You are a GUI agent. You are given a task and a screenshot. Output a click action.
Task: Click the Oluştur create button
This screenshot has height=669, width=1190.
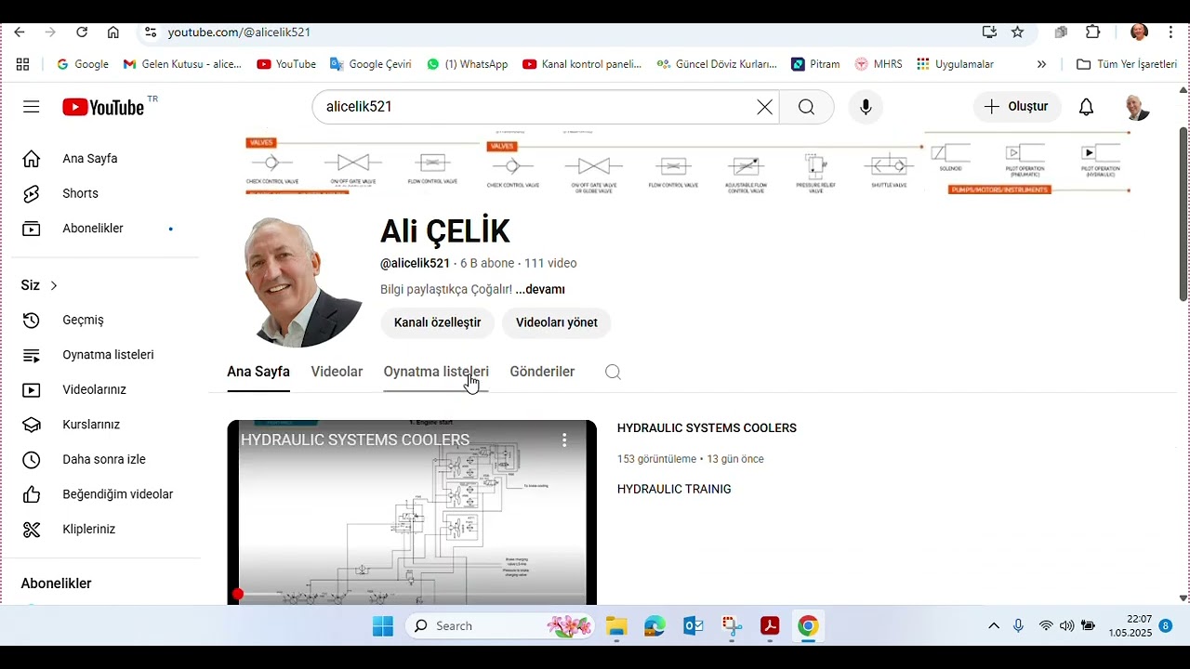click(1017, 107)
